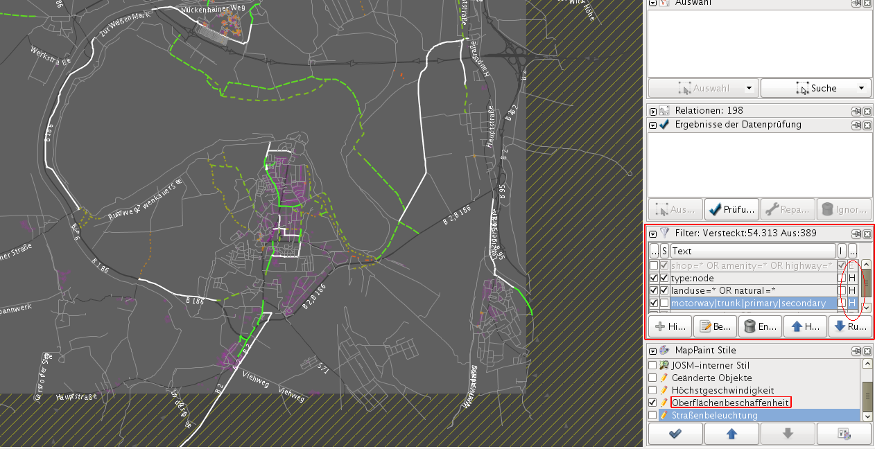The image size is (875, 449).
Task: Toggle enabled checkbox of landuse=* OR natural=* filter
Action: (654, 290)
